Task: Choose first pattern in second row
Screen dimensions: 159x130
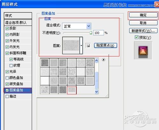Action: tap(45, 72)
